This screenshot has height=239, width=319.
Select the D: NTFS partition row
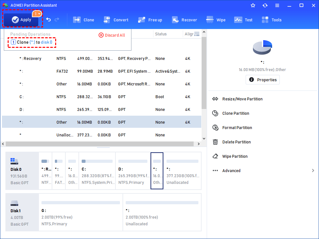click(x=101, y=110)
